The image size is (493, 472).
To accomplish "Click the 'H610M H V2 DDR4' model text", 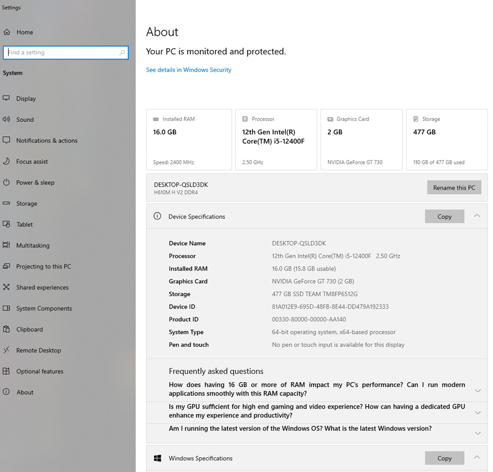I will click(176, 192).
